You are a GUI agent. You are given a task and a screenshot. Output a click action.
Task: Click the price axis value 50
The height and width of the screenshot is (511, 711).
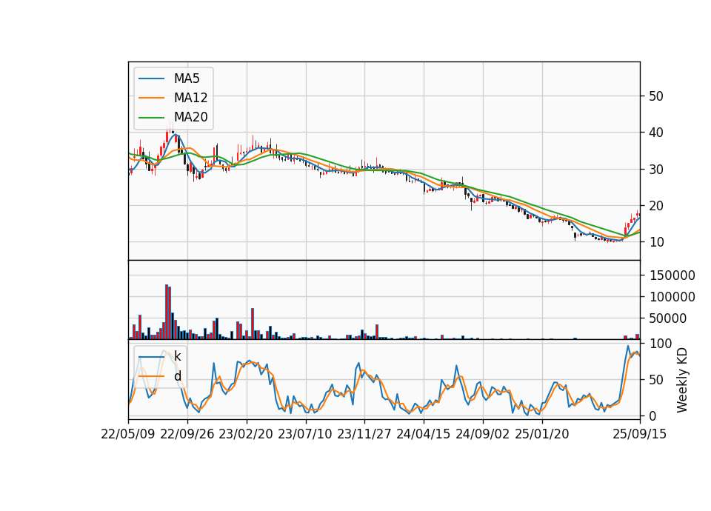pyautogui.click(x=656, y=96)
